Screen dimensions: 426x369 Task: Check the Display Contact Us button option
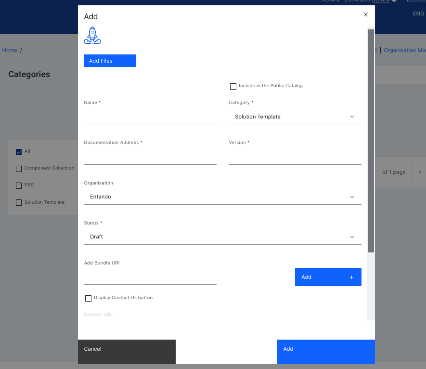(88, 298)
